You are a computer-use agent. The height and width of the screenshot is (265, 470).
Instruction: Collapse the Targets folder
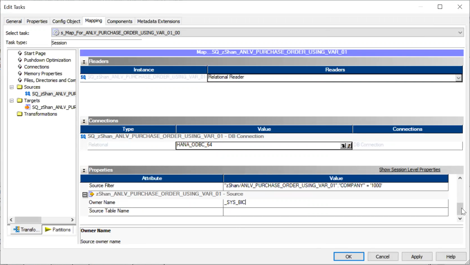click(12, 100)
